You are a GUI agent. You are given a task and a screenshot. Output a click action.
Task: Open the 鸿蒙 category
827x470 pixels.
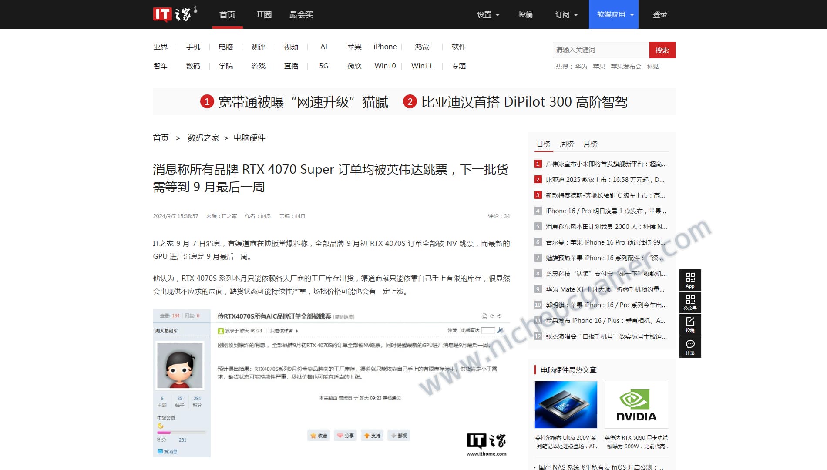[422, 47]
